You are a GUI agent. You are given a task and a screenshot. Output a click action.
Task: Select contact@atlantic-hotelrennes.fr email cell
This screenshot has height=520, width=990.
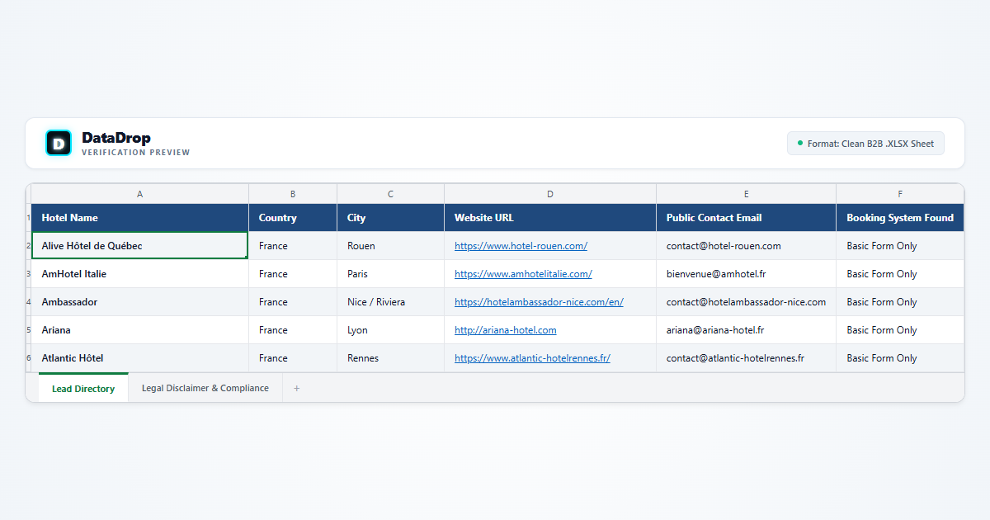pyautogui.click(x=747, y=358)
